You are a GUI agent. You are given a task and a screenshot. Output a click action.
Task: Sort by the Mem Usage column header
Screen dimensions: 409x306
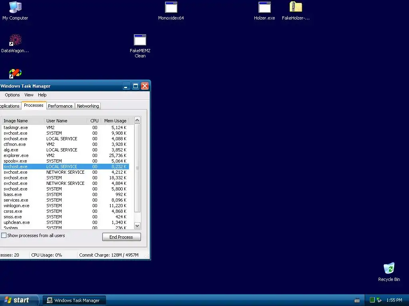[115, 121]
